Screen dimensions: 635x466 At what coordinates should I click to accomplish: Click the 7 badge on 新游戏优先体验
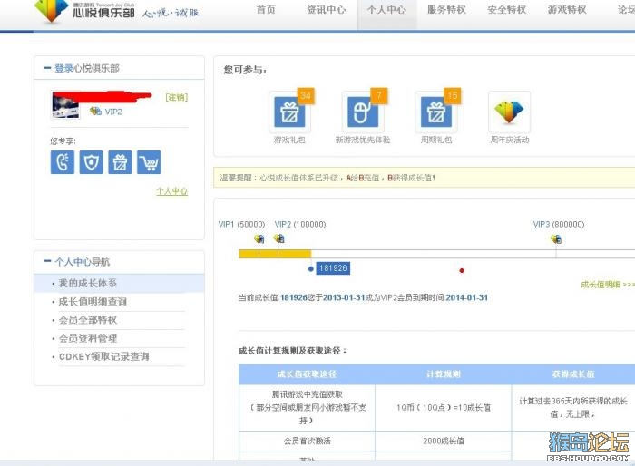tap(379, 96)
